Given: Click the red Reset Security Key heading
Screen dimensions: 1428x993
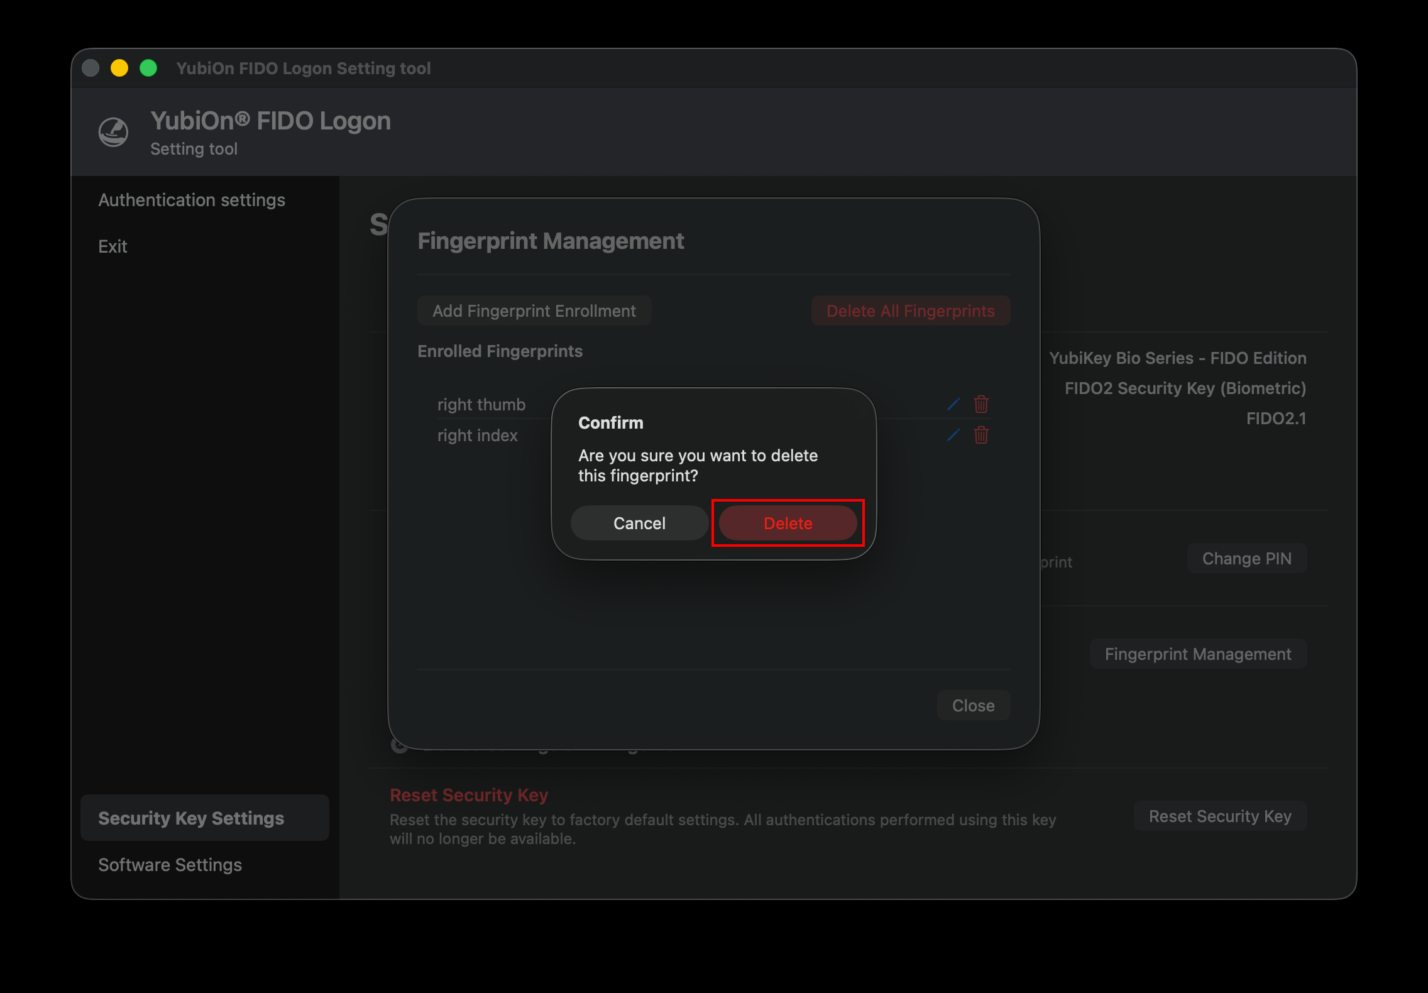Looking at the screenshot, I should point(469,795).
